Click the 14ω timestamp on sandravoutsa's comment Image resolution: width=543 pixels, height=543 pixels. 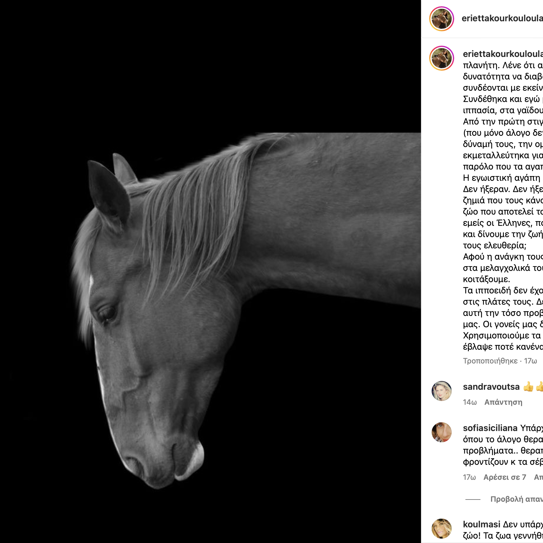(x=470, y=402)
